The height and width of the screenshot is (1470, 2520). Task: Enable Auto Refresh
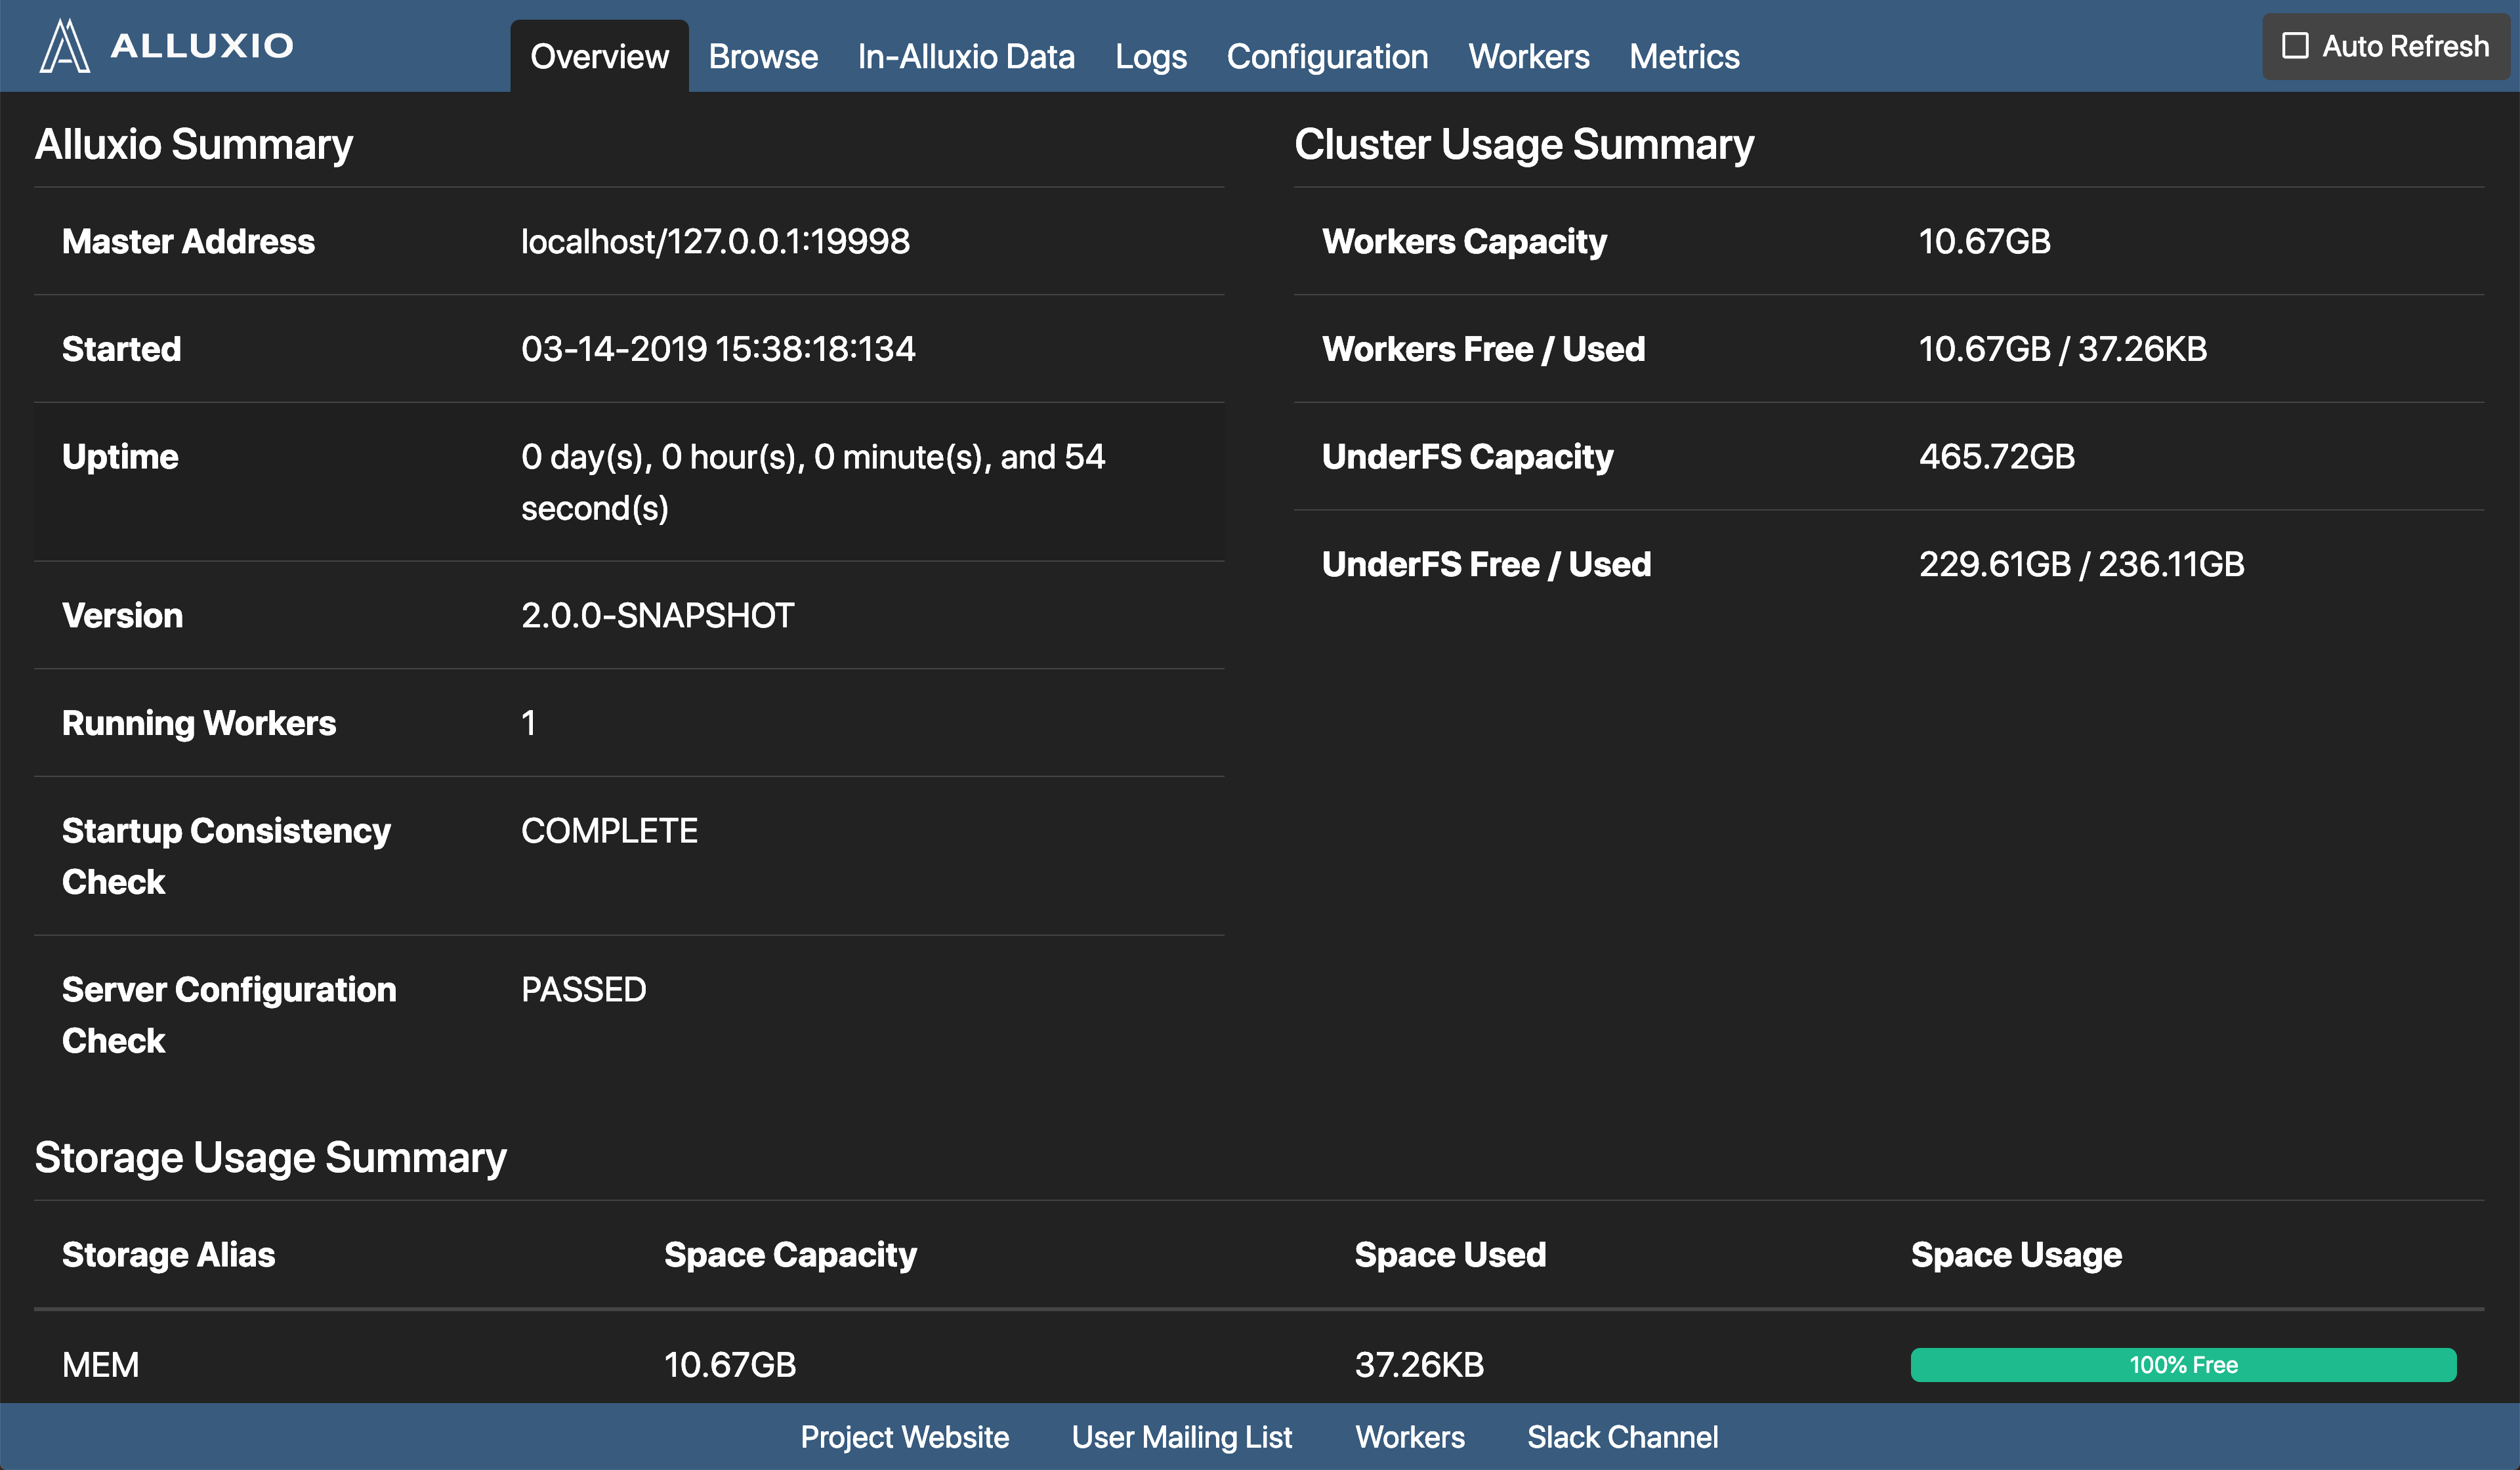tap(2295, 45)
